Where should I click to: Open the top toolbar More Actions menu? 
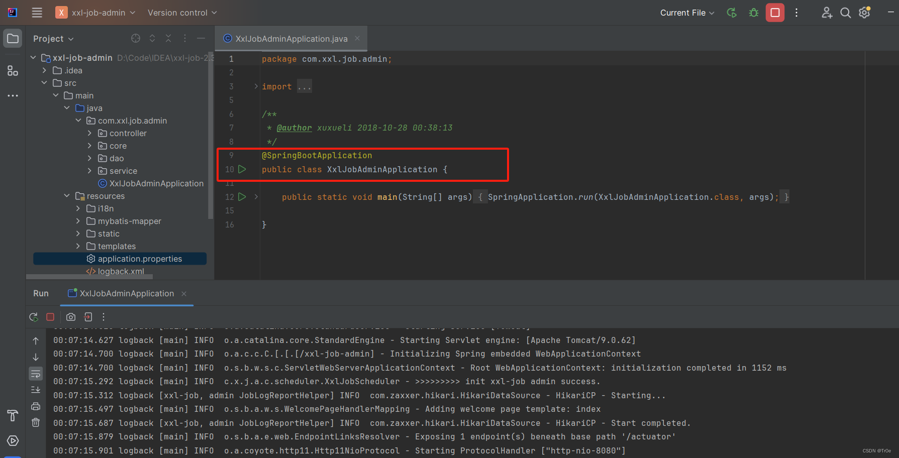[x=796, y=13]
